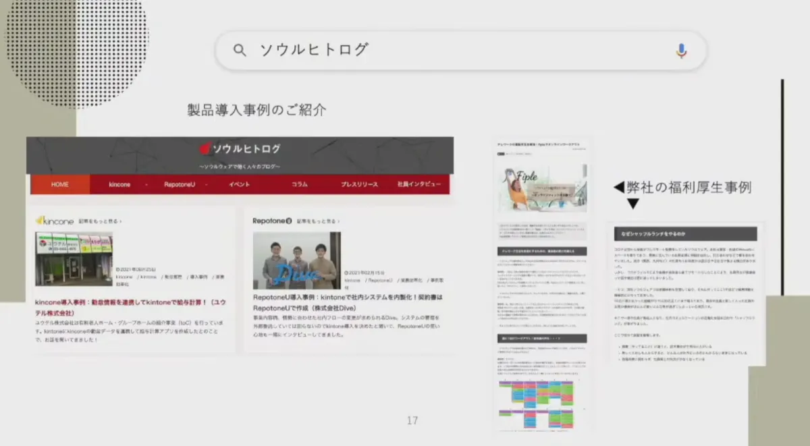Switch to the HOME tab

click(59, 183)
